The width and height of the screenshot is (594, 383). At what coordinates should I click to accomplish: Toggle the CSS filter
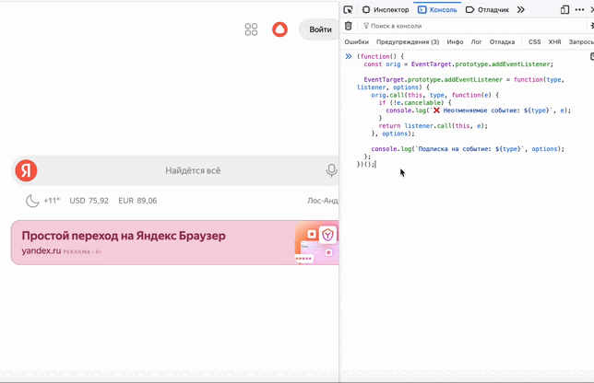pos(535,42)
